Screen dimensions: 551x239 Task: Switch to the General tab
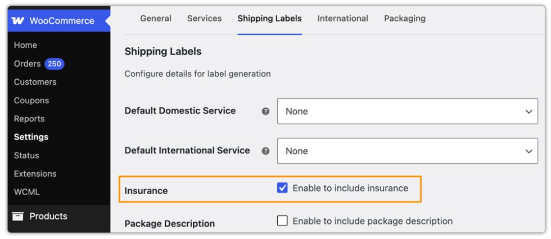(x=156, y=18)
